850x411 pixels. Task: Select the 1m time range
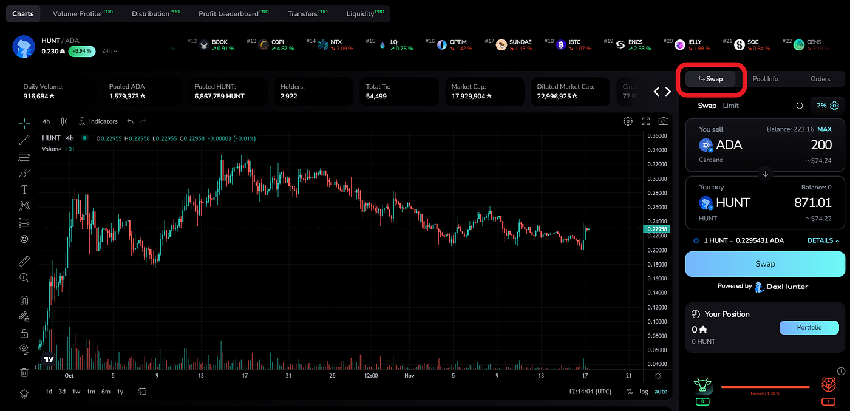point(91,392)
